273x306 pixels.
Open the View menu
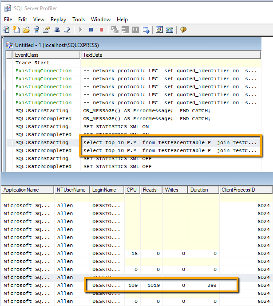click(x=39, y=20)
